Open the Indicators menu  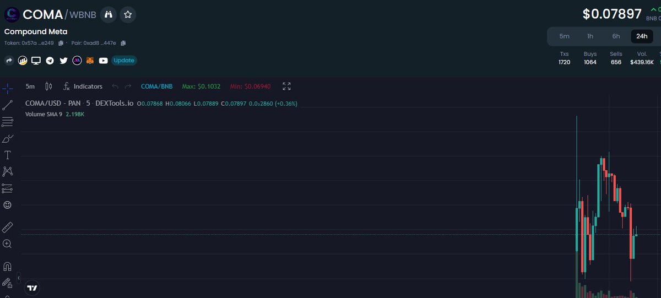point(83,86)
